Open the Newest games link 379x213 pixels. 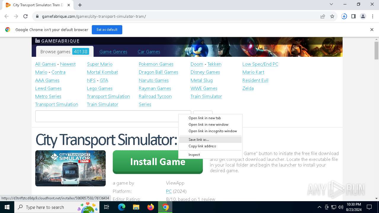click(68, 64)
